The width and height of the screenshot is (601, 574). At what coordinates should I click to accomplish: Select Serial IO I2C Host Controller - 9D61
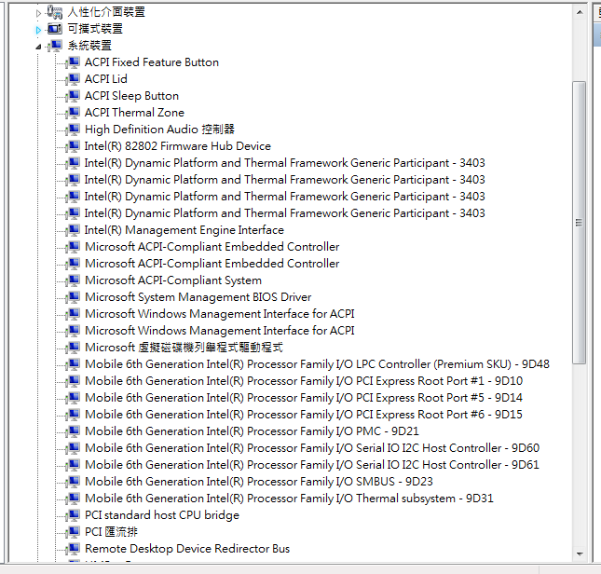click(312, 465)
